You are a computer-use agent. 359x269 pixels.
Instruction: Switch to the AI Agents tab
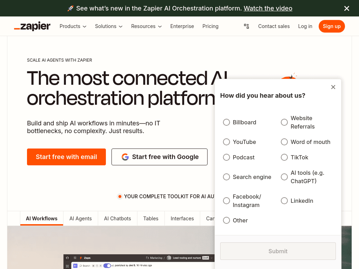81,219
